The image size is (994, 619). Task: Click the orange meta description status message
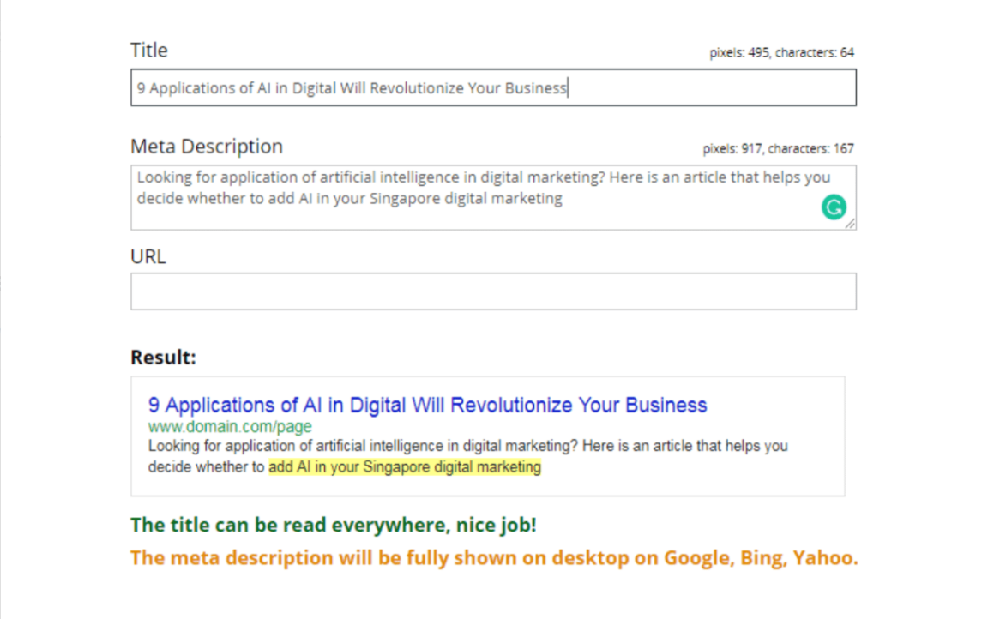pos(494,557)
